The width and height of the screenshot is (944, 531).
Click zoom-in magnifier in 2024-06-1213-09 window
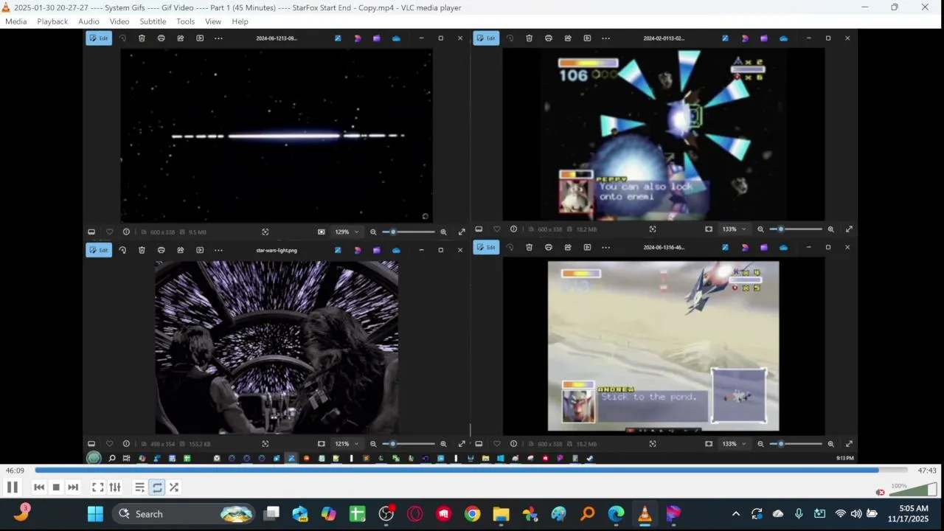pos(443,232)
